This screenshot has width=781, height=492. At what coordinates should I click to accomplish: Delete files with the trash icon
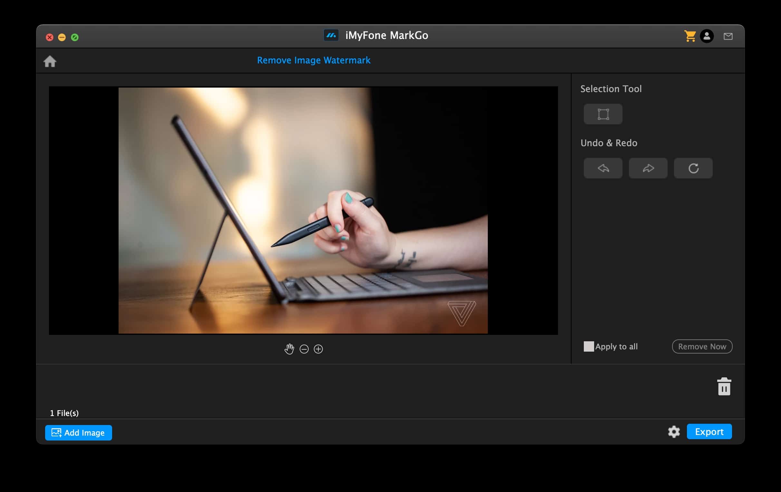(724, 386)
